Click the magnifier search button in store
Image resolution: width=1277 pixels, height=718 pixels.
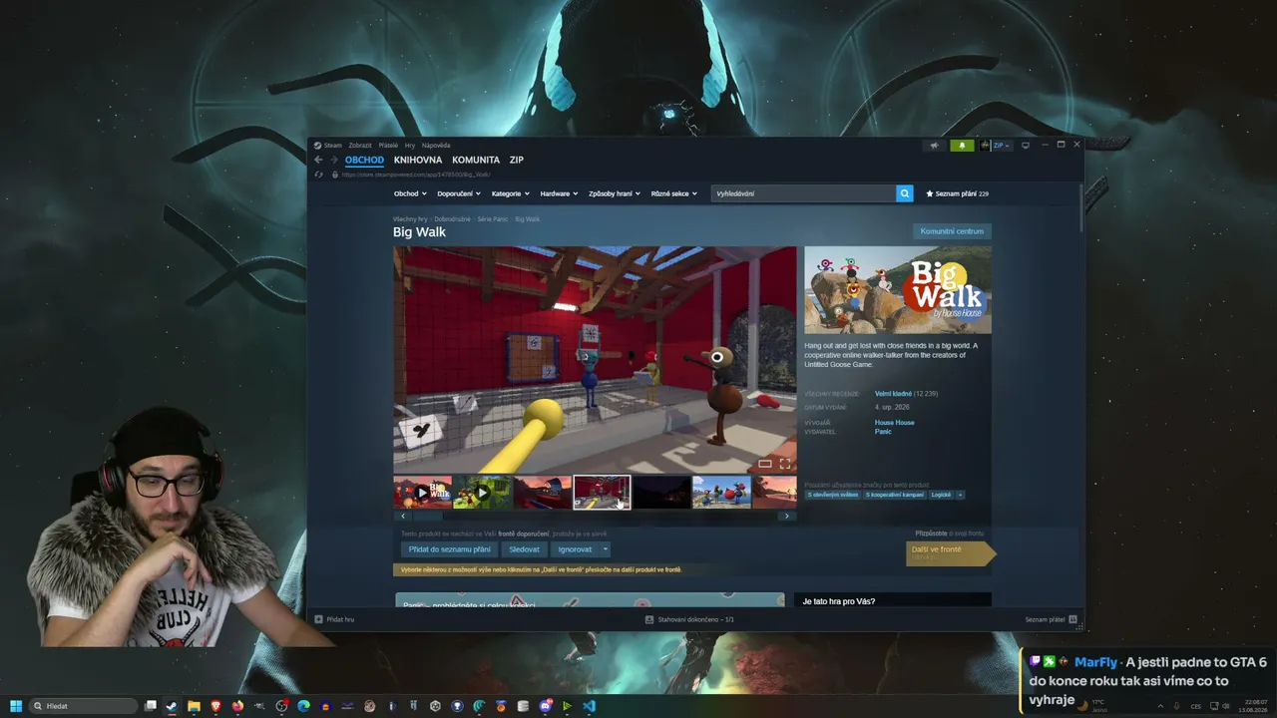point(905,193)
